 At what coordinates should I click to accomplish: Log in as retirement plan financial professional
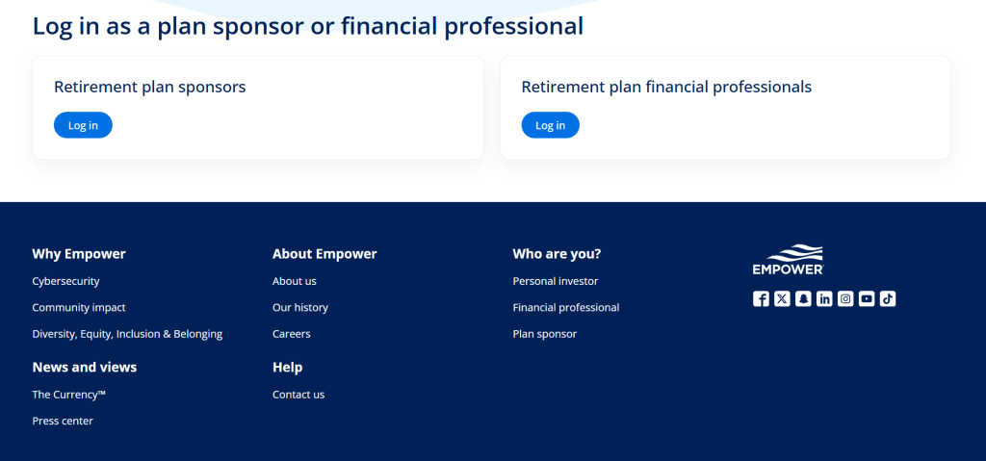click(x=550, y=125)
